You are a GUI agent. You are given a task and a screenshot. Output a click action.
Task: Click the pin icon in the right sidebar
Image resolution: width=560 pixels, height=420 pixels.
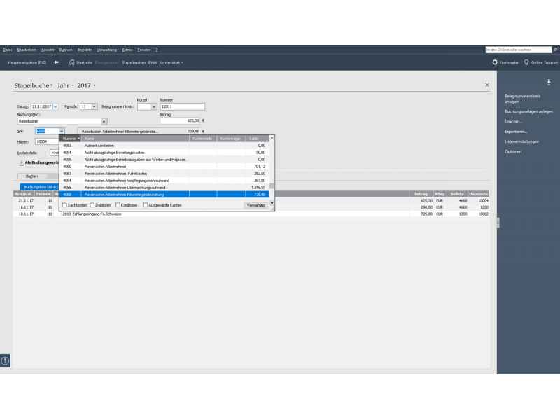click(x=549, y=83)
